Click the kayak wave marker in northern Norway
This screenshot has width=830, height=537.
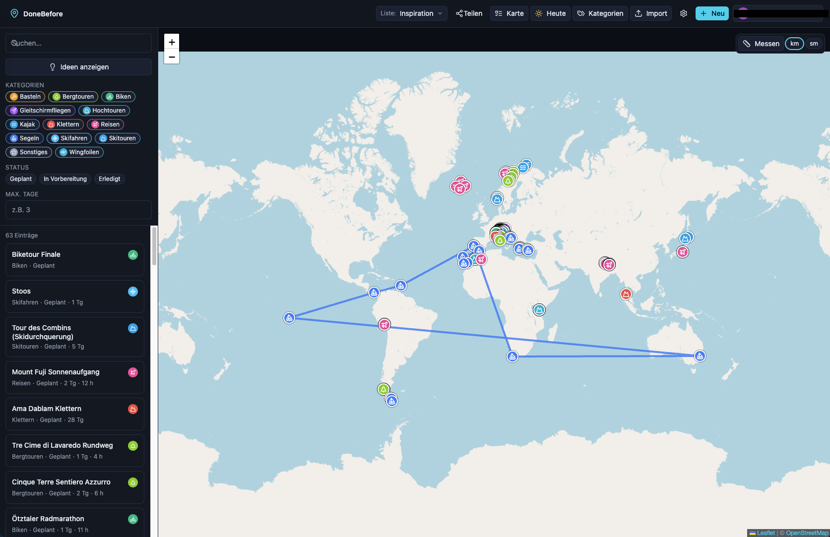523,168
